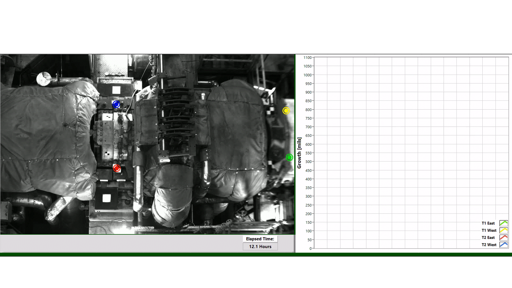This screenshot has height=288, width=512.
Task: Click the T1 West legend label
Action: click(489, 230)
